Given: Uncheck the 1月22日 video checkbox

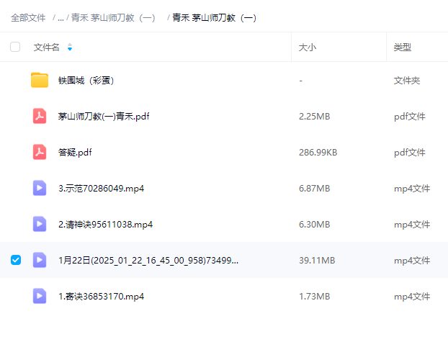Looking at the screenshot, I should pyautogui.click(x=15, y=260).
